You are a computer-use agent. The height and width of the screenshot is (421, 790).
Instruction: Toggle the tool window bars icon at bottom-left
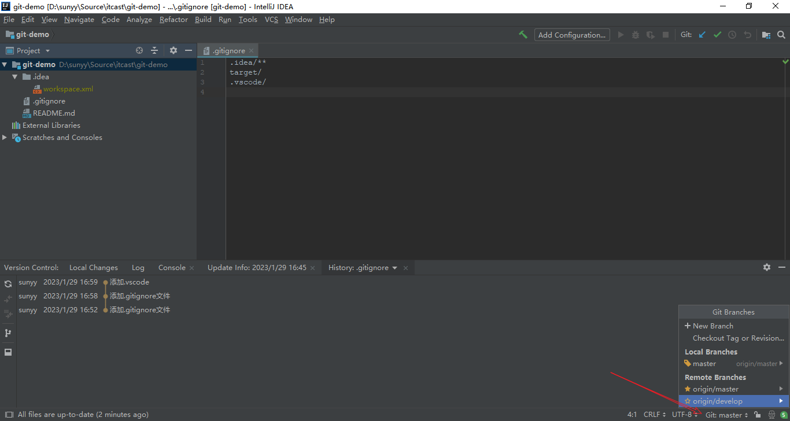click(x=9, y=415)
